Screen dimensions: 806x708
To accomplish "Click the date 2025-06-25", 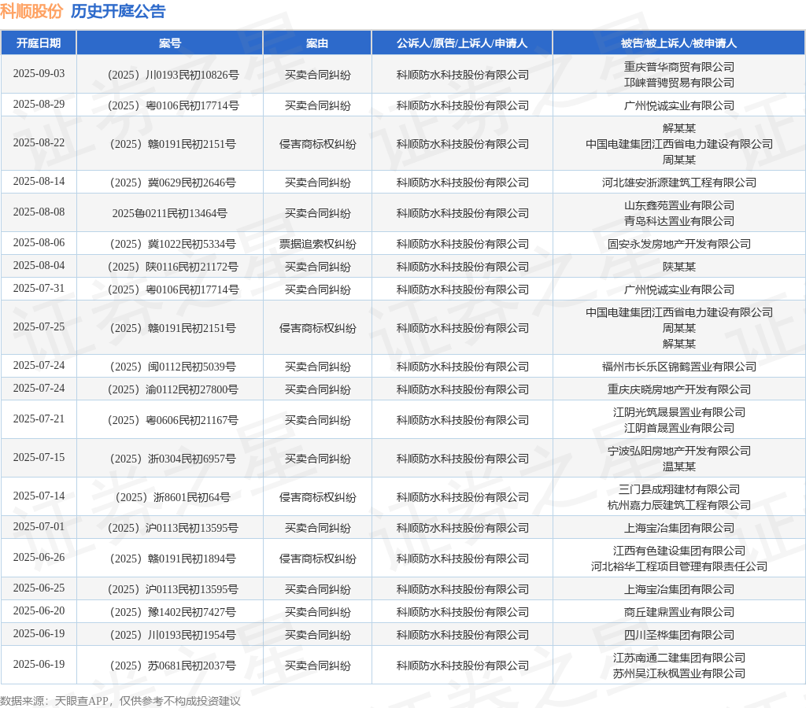I will pos(39,588).
